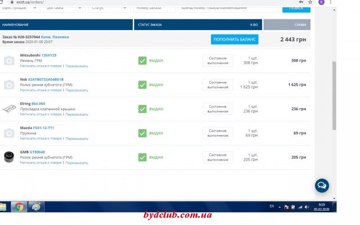Show hidden tray icons arrow

tap(279, 207)
